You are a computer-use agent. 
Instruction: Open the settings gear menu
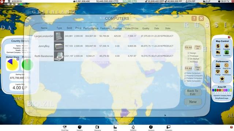click(2, 2)
